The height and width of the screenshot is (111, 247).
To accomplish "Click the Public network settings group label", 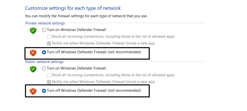I will pyautogui.click(x=44, y=62).
